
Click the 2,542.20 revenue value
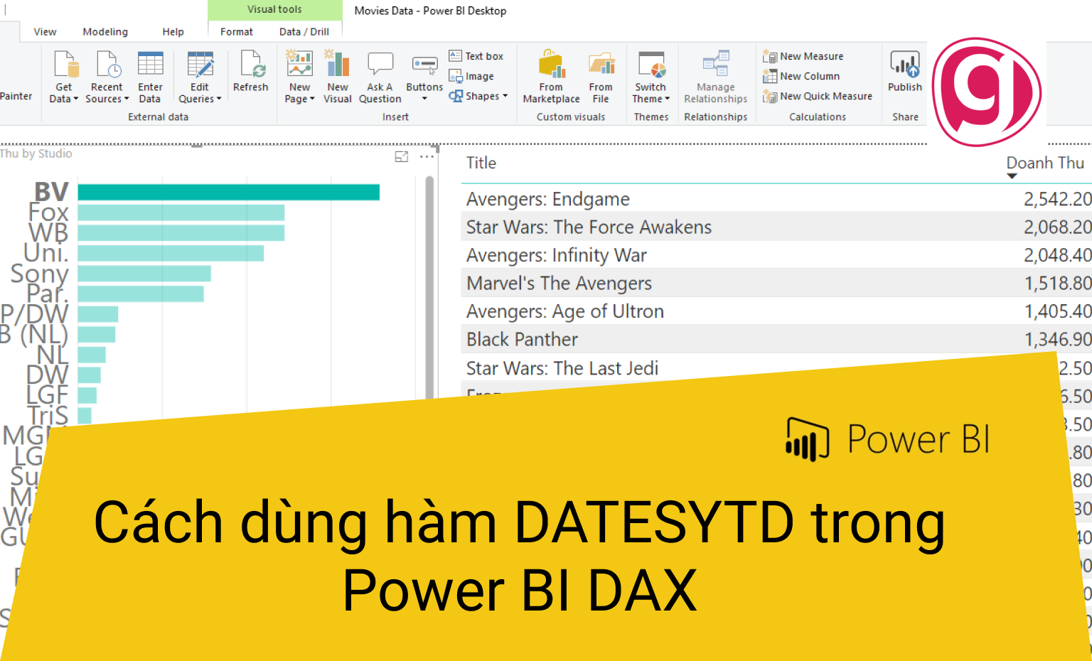pyautogui.click(x=1057, y=199)
